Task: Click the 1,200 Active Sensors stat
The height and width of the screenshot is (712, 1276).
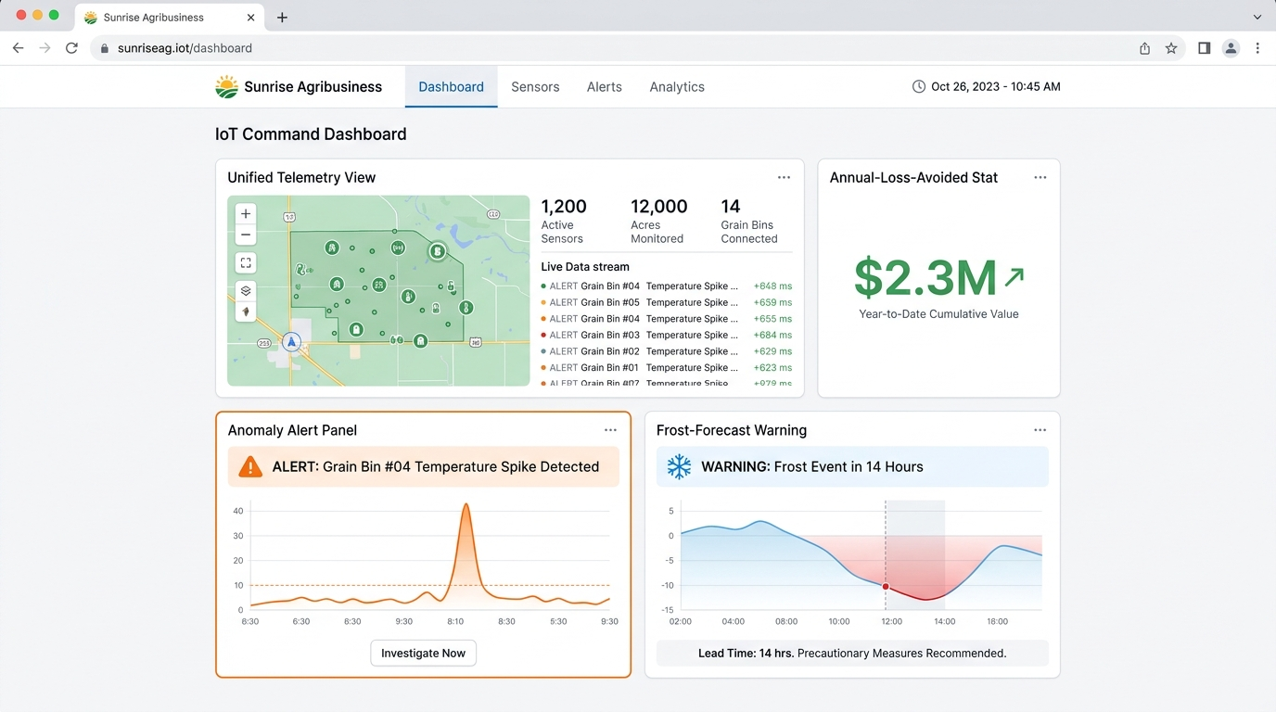Action: point(564,221)
